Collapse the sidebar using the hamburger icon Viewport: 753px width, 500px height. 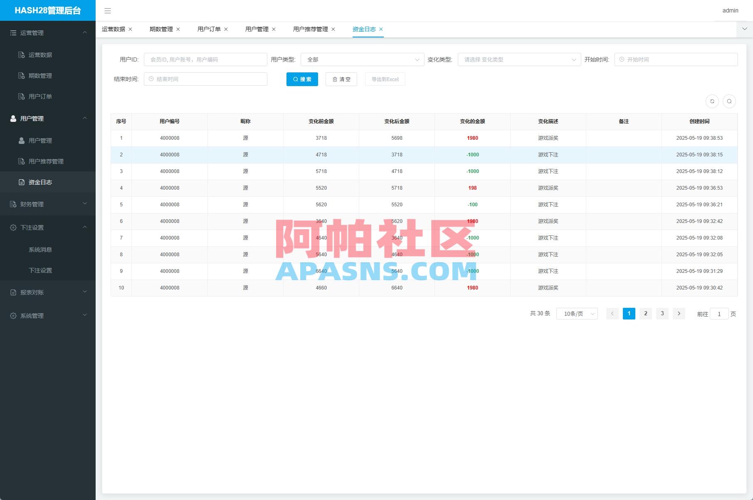pos(108,11)
